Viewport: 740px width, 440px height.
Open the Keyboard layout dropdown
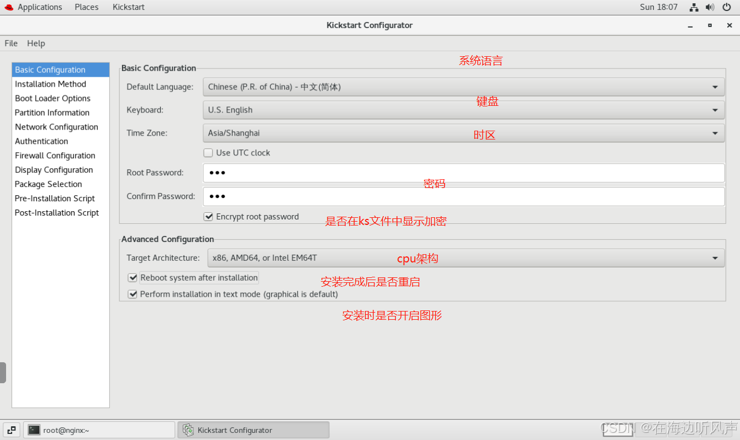pyautogui.click(x=464, y=110)
